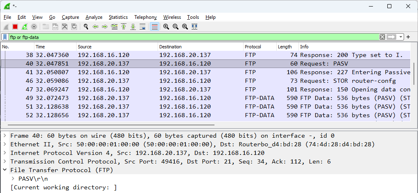Screen dimensions: 418x193
Task: Go forward in packet history
Action: (105, 27)
